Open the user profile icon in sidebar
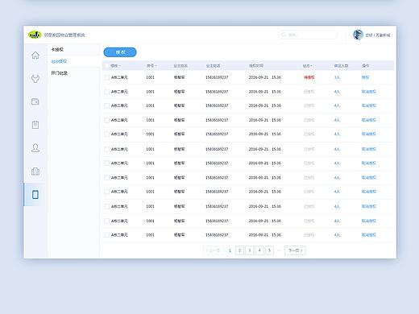Viewport: 419px width, 314px height. coord(35,148)
